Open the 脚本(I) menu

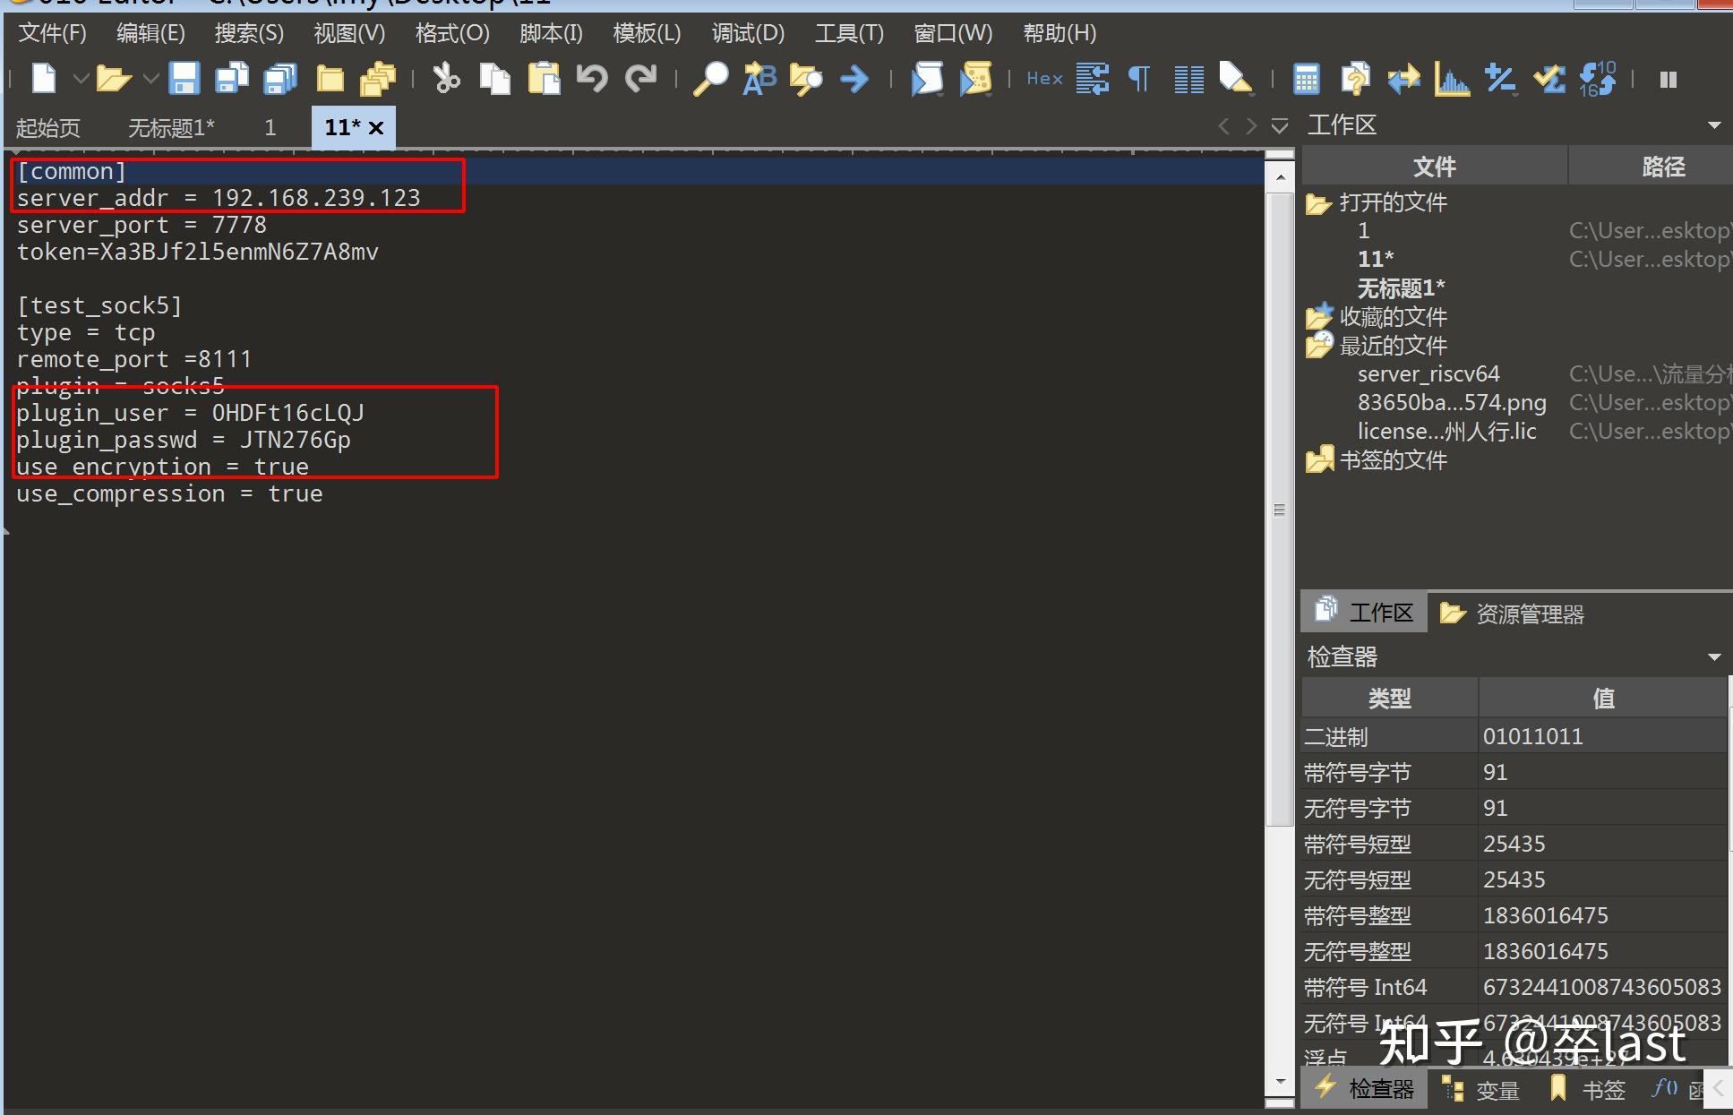click(x=551, y=34)
